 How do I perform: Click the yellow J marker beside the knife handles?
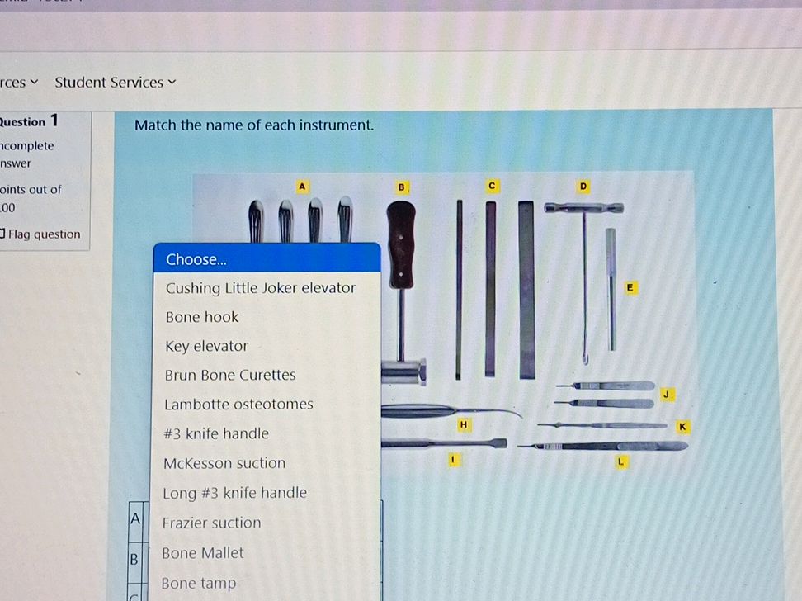point(667,395)
